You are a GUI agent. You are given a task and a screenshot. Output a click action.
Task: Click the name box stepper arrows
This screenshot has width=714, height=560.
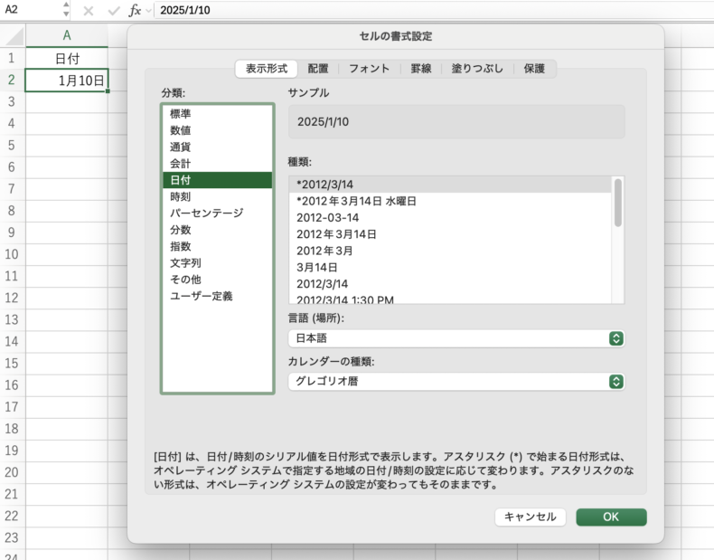coord(66,11)
